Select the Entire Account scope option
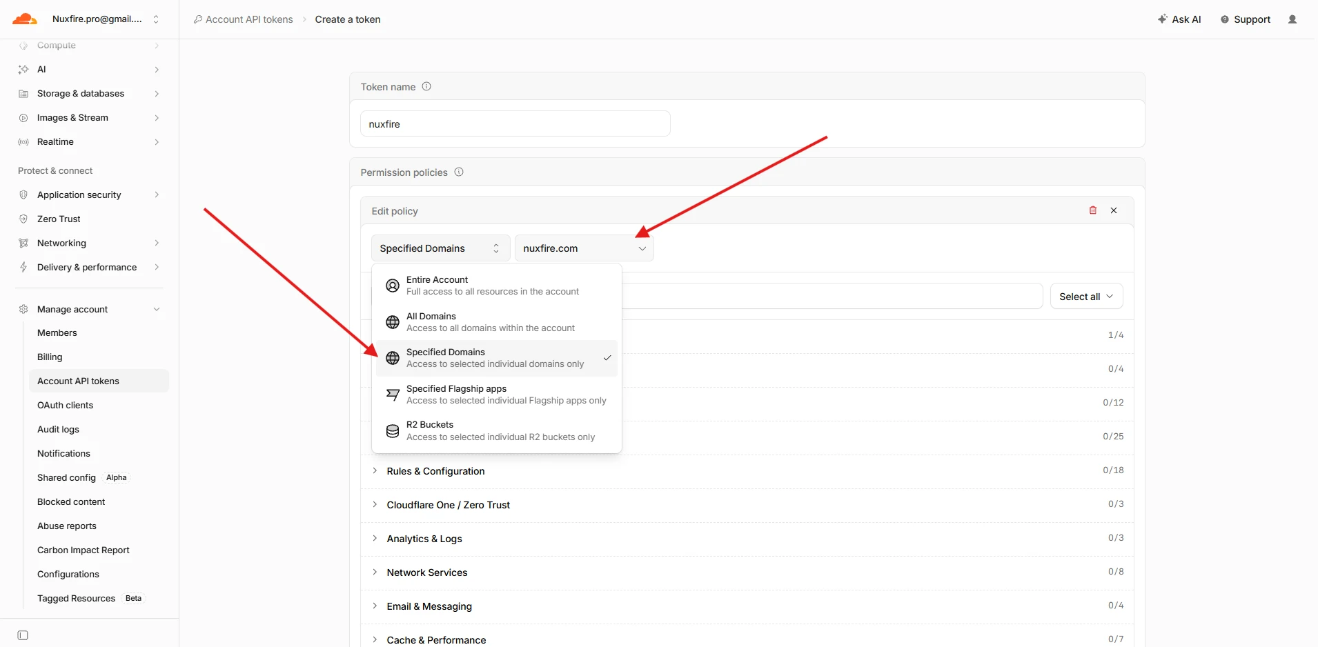Image resolution: width=1318 pixels, height=647 pixels. pyautogui.click(x=496, y=286)
